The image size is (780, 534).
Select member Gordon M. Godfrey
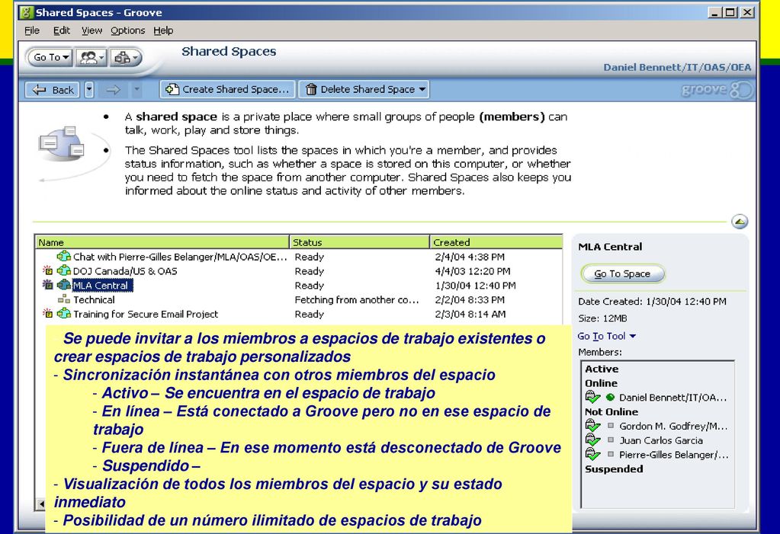pyautogui.click(x=673, y=426)
